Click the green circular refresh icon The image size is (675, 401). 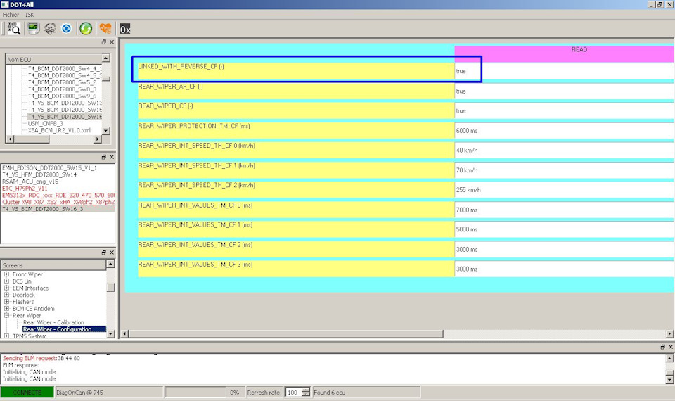tap(86, 29)
